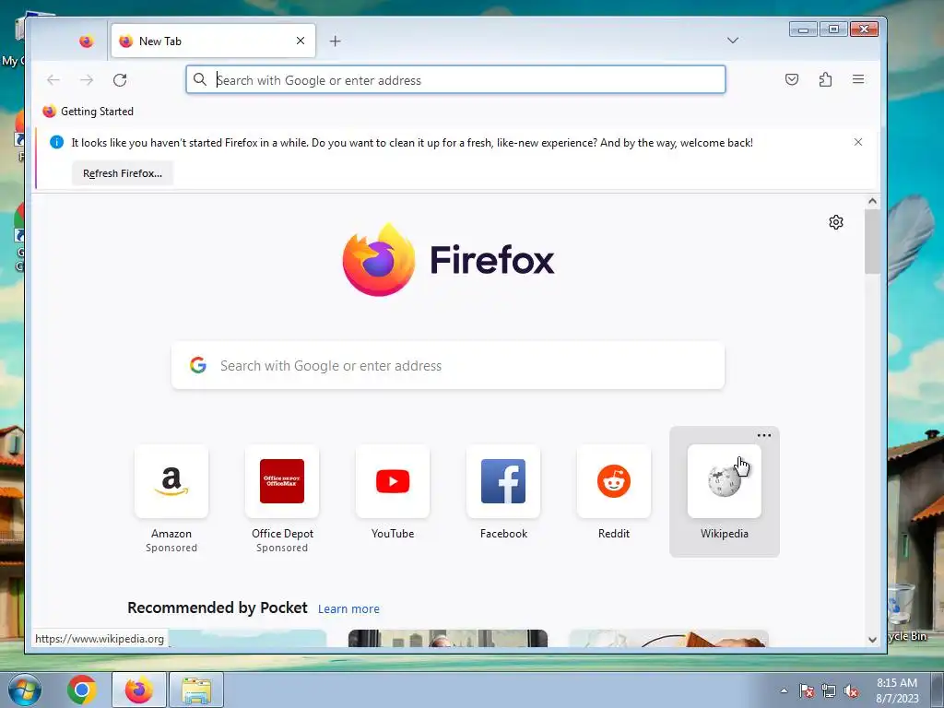This screenshot has height=708, width=944.
Task: Open Getting Started bookmark
Action: pos(88,112)
